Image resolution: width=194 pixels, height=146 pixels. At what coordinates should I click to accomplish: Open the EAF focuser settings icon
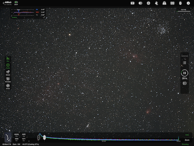coord(172,3)
